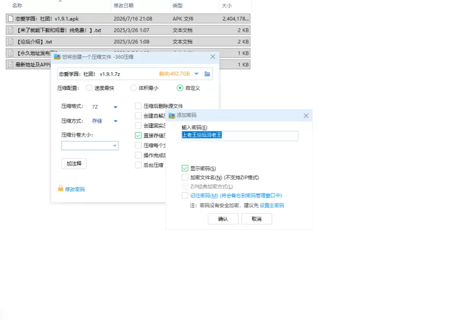Click the text file icon for 【来了就能下载和观看
The height and width of the screenshot is (320, 469).
(11, 31)
